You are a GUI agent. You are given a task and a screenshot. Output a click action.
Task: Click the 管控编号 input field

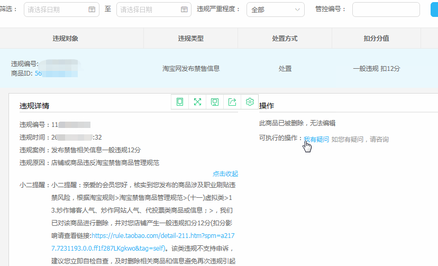[x=386, y=10]
